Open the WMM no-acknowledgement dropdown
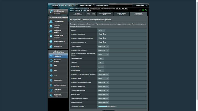Image resolution: width=198 pixels, height=111 pixels. tap(103, 82)
